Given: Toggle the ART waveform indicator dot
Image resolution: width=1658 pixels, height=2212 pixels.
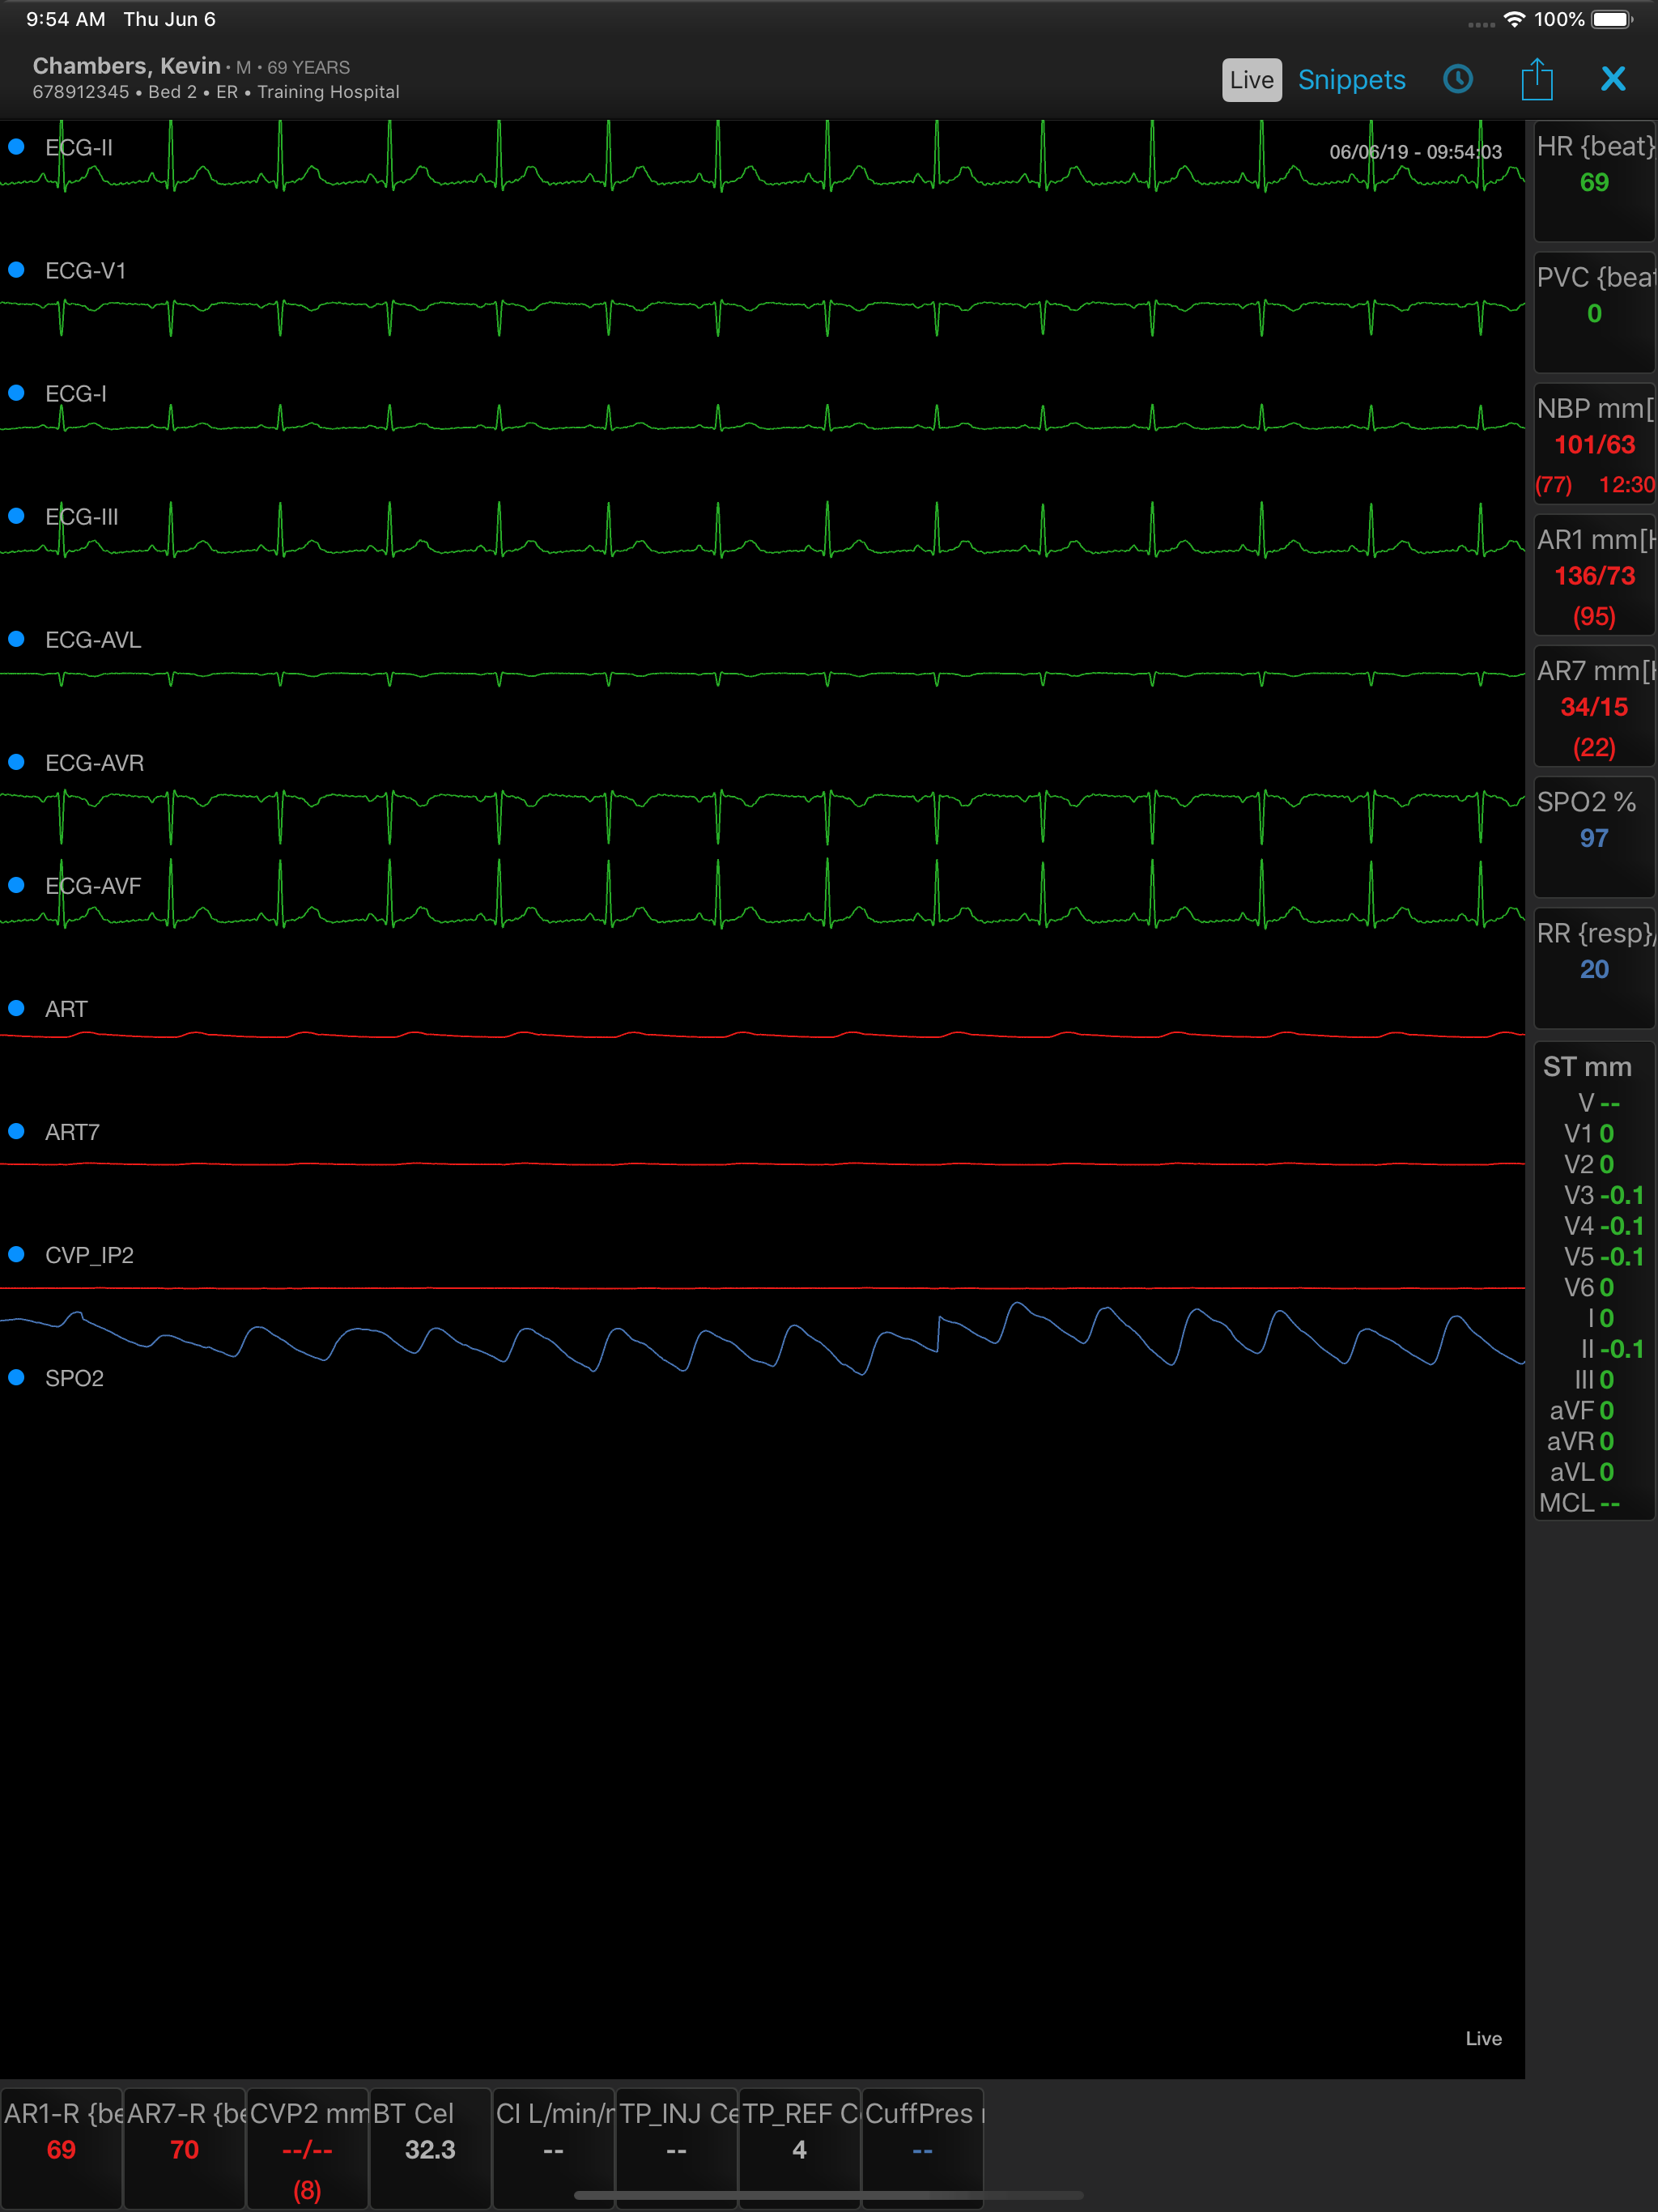Looking at the screenshot, I should point(16,1008).
